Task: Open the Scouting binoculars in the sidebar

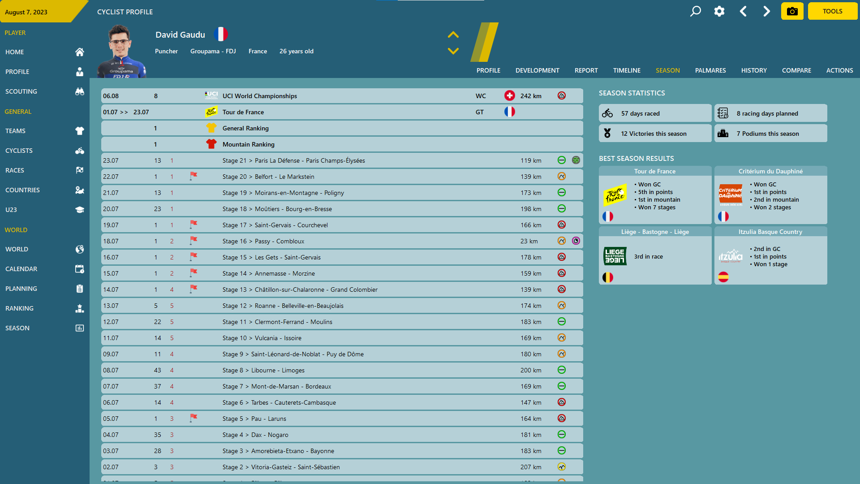Action: [x=80, y=91]
